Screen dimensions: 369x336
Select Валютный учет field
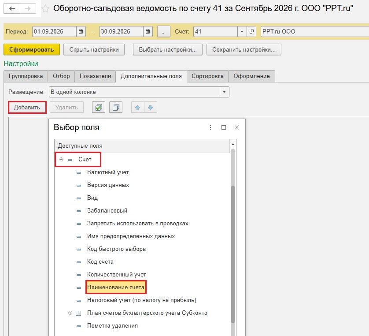108,172
